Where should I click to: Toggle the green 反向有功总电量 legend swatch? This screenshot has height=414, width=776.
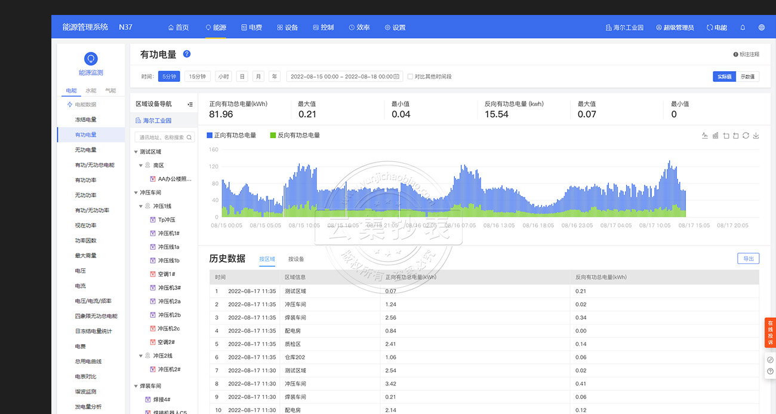coord(273,136)
